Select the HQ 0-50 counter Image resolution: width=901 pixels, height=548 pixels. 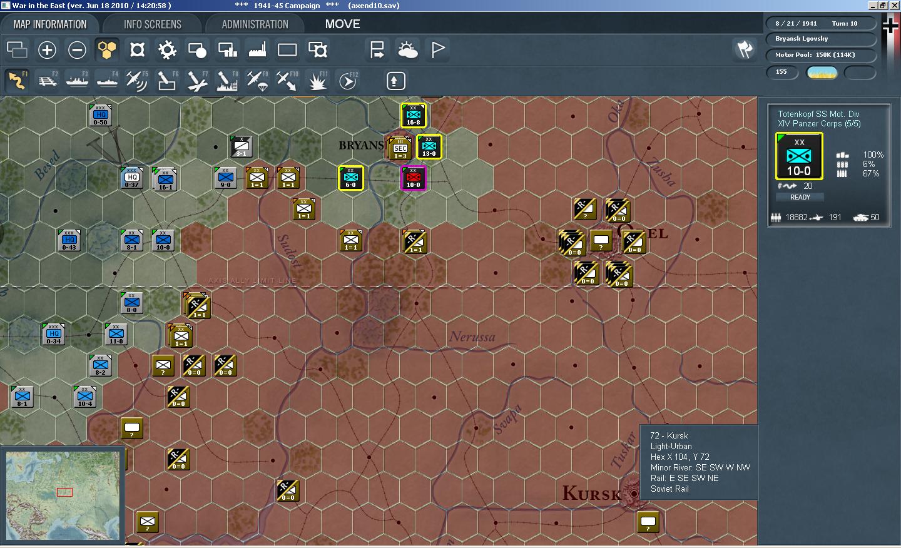[101, 116]
